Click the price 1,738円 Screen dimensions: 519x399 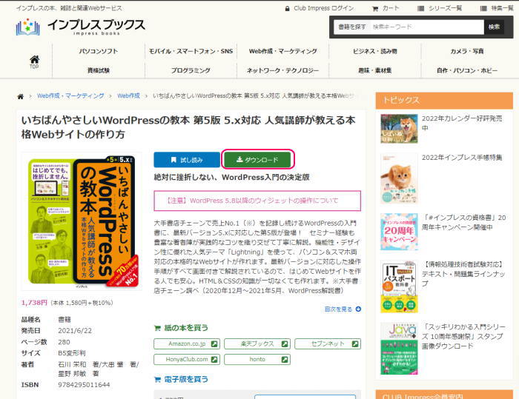34,303
